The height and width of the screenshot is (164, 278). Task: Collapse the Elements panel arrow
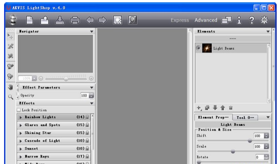(268, 31)
